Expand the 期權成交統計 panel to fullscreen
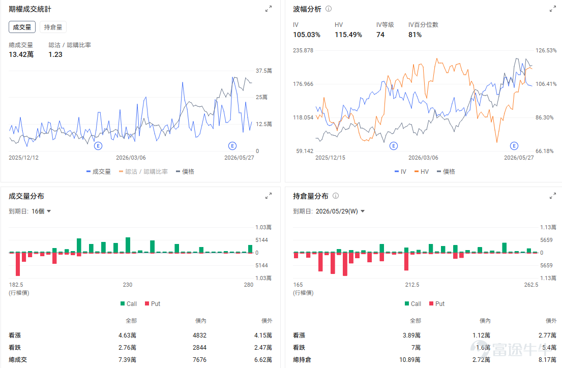The height and width of the screenshot is (368, 562). tap(269, 9)
